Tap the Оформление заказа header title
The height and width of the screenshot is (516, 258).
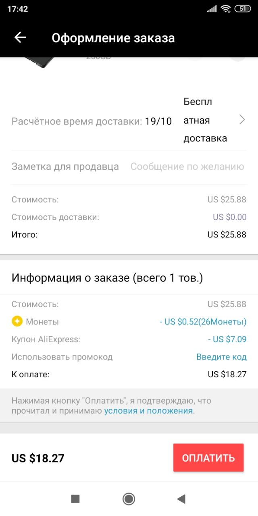(113, 38)
